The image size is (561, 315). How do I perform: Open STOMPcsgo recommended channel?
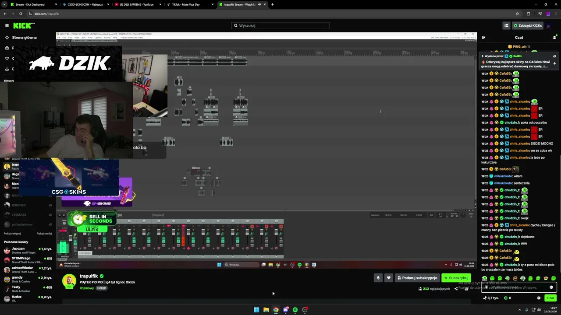click(x=28, y=260)
